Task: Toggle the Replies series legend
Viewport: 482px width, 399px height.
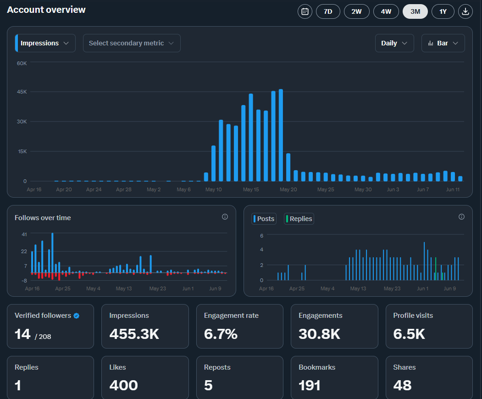Action: click(299, 219)
